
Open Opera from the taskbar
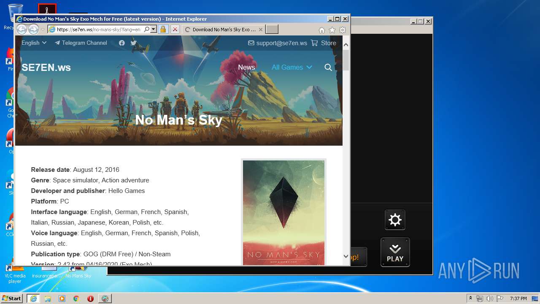coord(90,299)
